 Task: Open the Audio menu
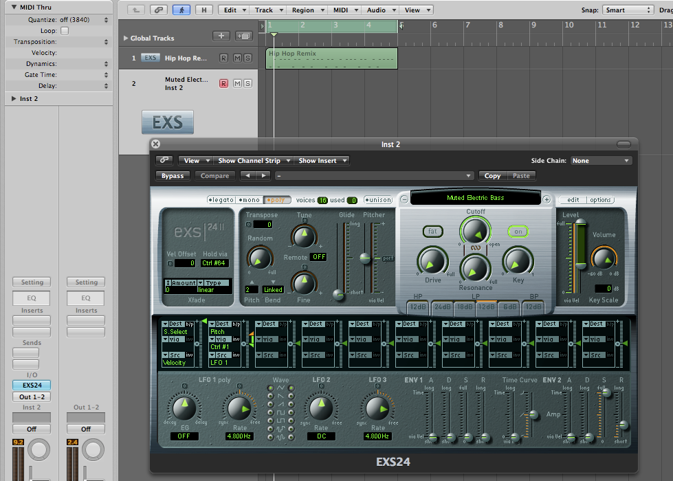(x=380, y=10)
